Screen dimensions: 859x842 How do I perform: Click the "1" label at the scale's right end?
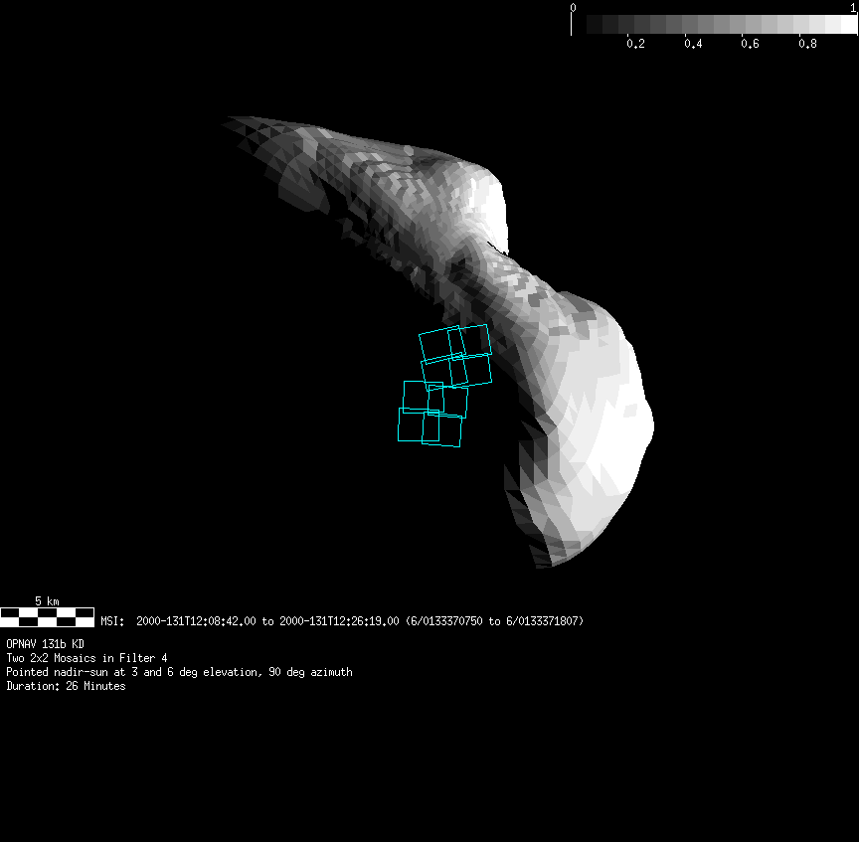854,7
